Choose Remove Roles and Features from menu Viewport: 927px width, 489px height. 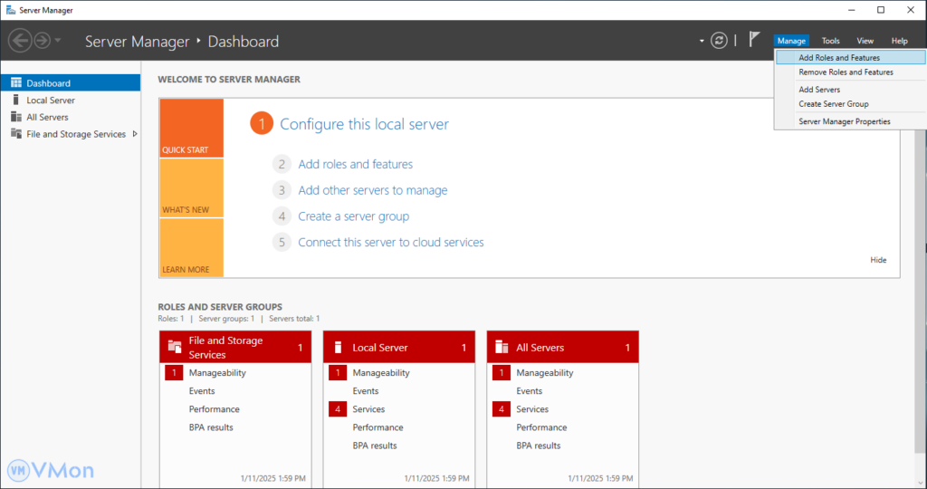tap(846, 72)
